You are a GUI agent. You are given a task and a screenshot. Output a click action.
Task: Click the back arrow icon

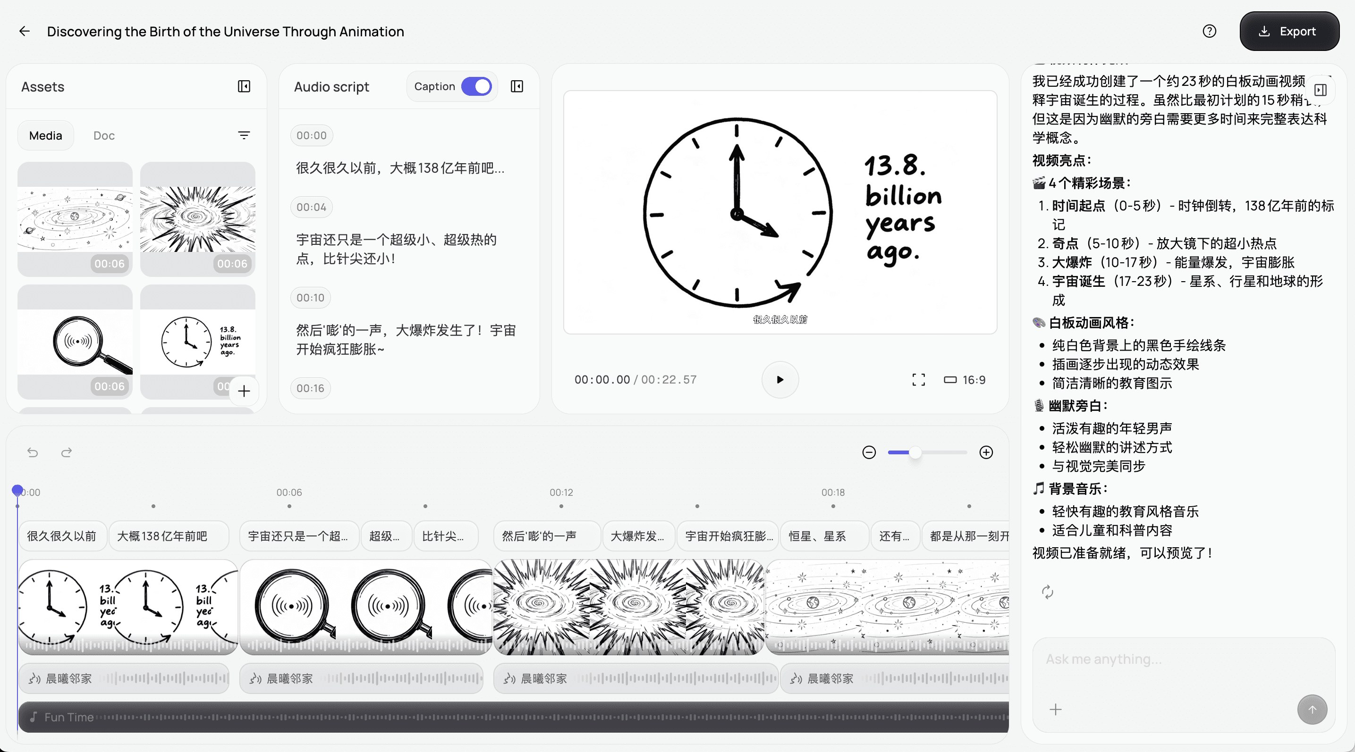[24, 32]
